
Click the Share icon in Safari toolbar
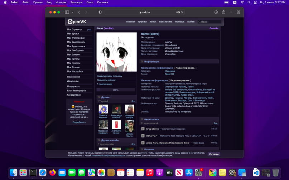point(224,12)
